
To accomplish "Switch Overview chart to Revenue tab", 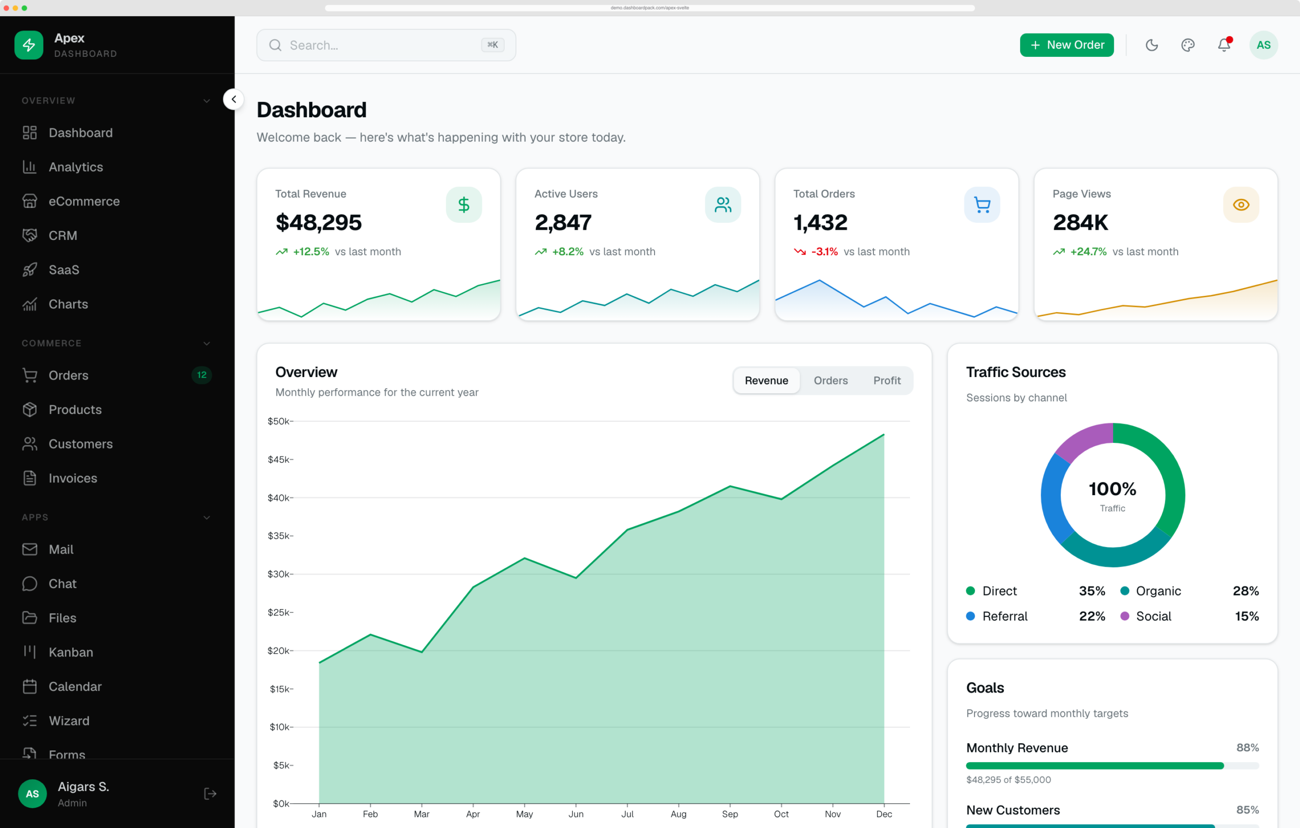I will pos(766,381).
